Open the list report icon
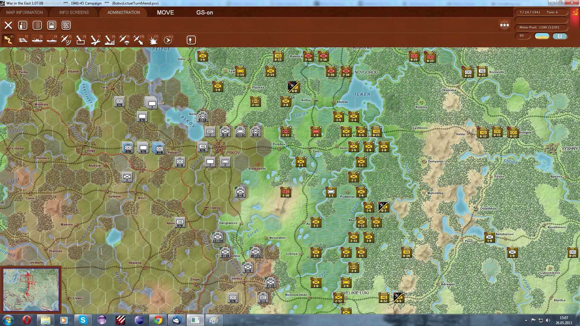Viewport: 580px width, 326px height. coord(37,25)
